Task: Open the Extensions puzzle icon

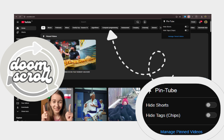Action: tap(196, 17)
